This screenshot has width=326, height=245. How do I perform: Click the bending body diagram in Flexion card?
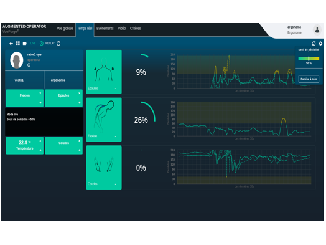104,117
